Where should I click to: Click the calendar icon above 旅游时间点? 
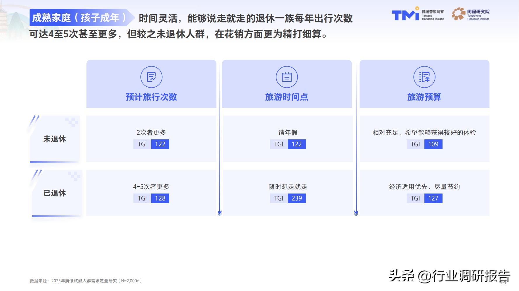pyautogui.click(x=287, y=77)
